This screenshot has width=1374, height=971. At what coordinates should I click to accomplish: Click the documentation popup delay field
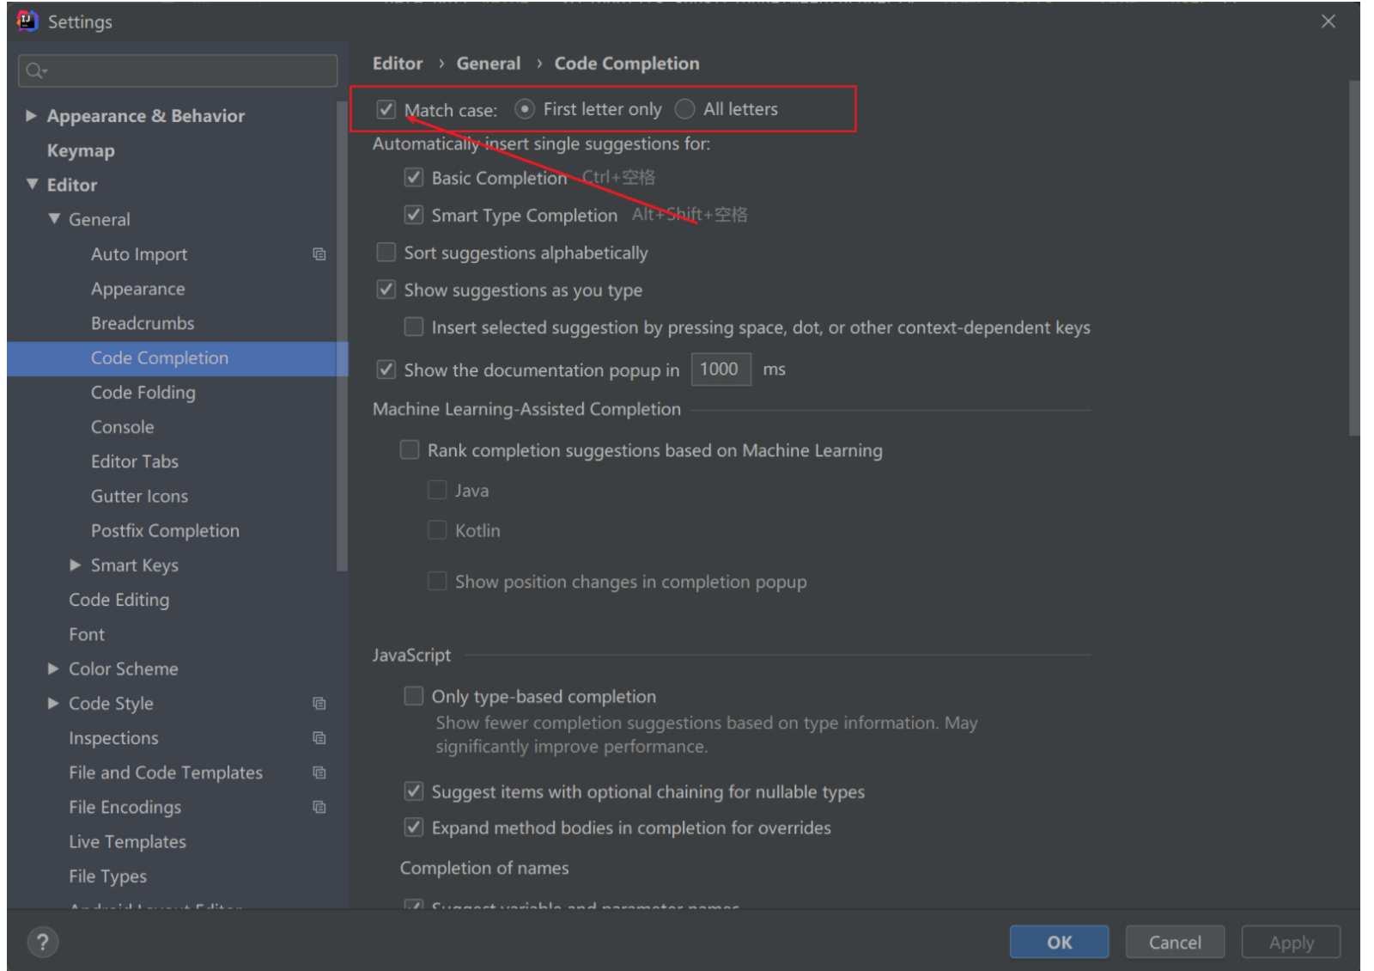coord(720,369)
